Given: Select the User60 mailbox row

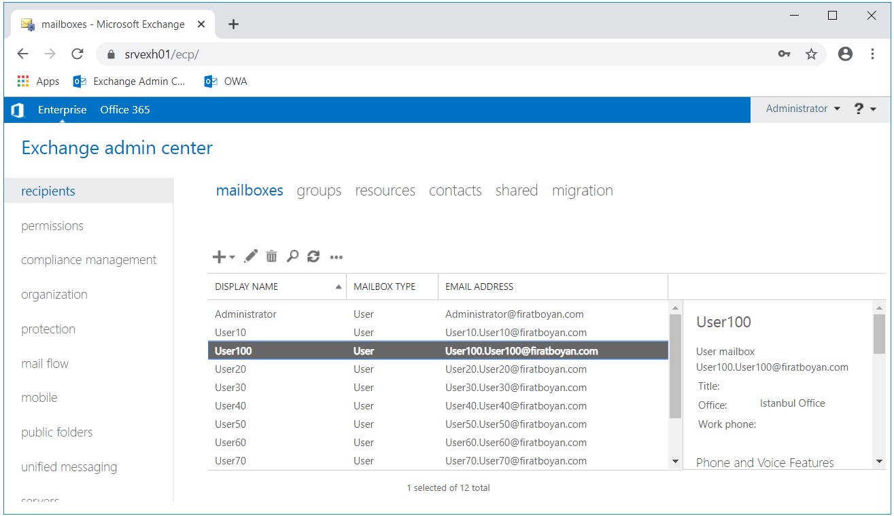Looking at the screenshot, I should (438, 443).
